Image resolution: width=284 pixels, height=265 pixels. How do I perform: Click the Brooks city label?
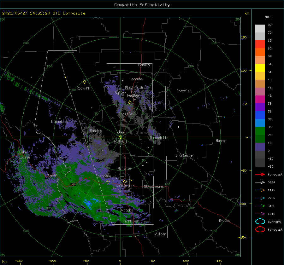[x=224, y=221]
